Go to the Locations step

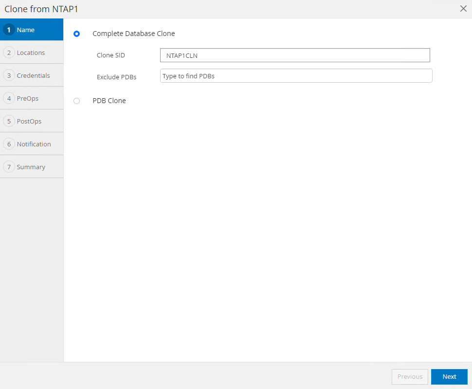[31, 53]
